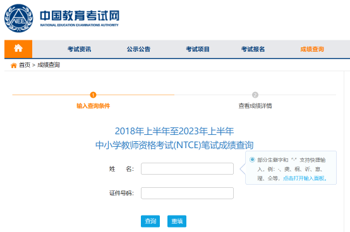
Task: Click 查看成绩详情 step label
Action: coord(255,106)
